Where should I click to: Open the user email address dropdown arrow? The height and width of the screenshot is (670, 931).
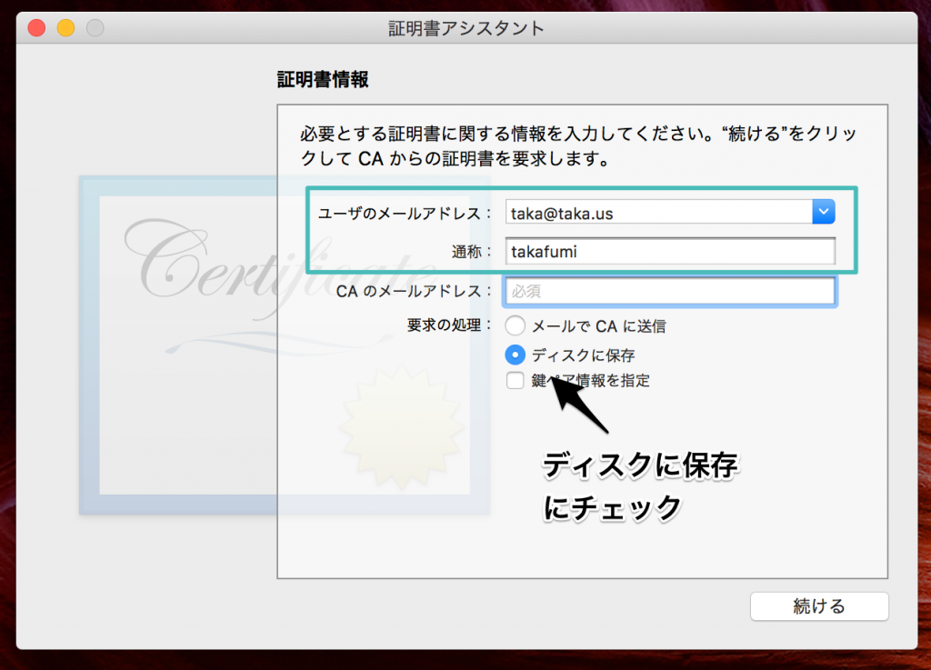[824, 212]
